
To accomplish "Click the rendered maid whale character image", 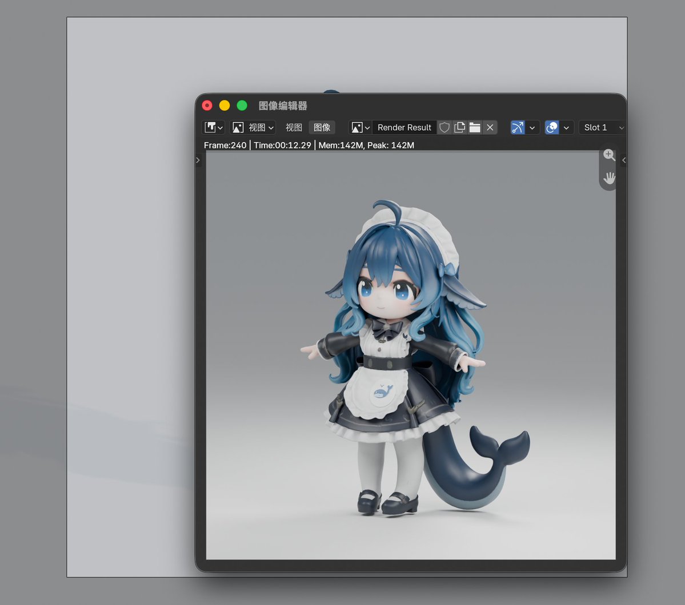I will [411, 355].
